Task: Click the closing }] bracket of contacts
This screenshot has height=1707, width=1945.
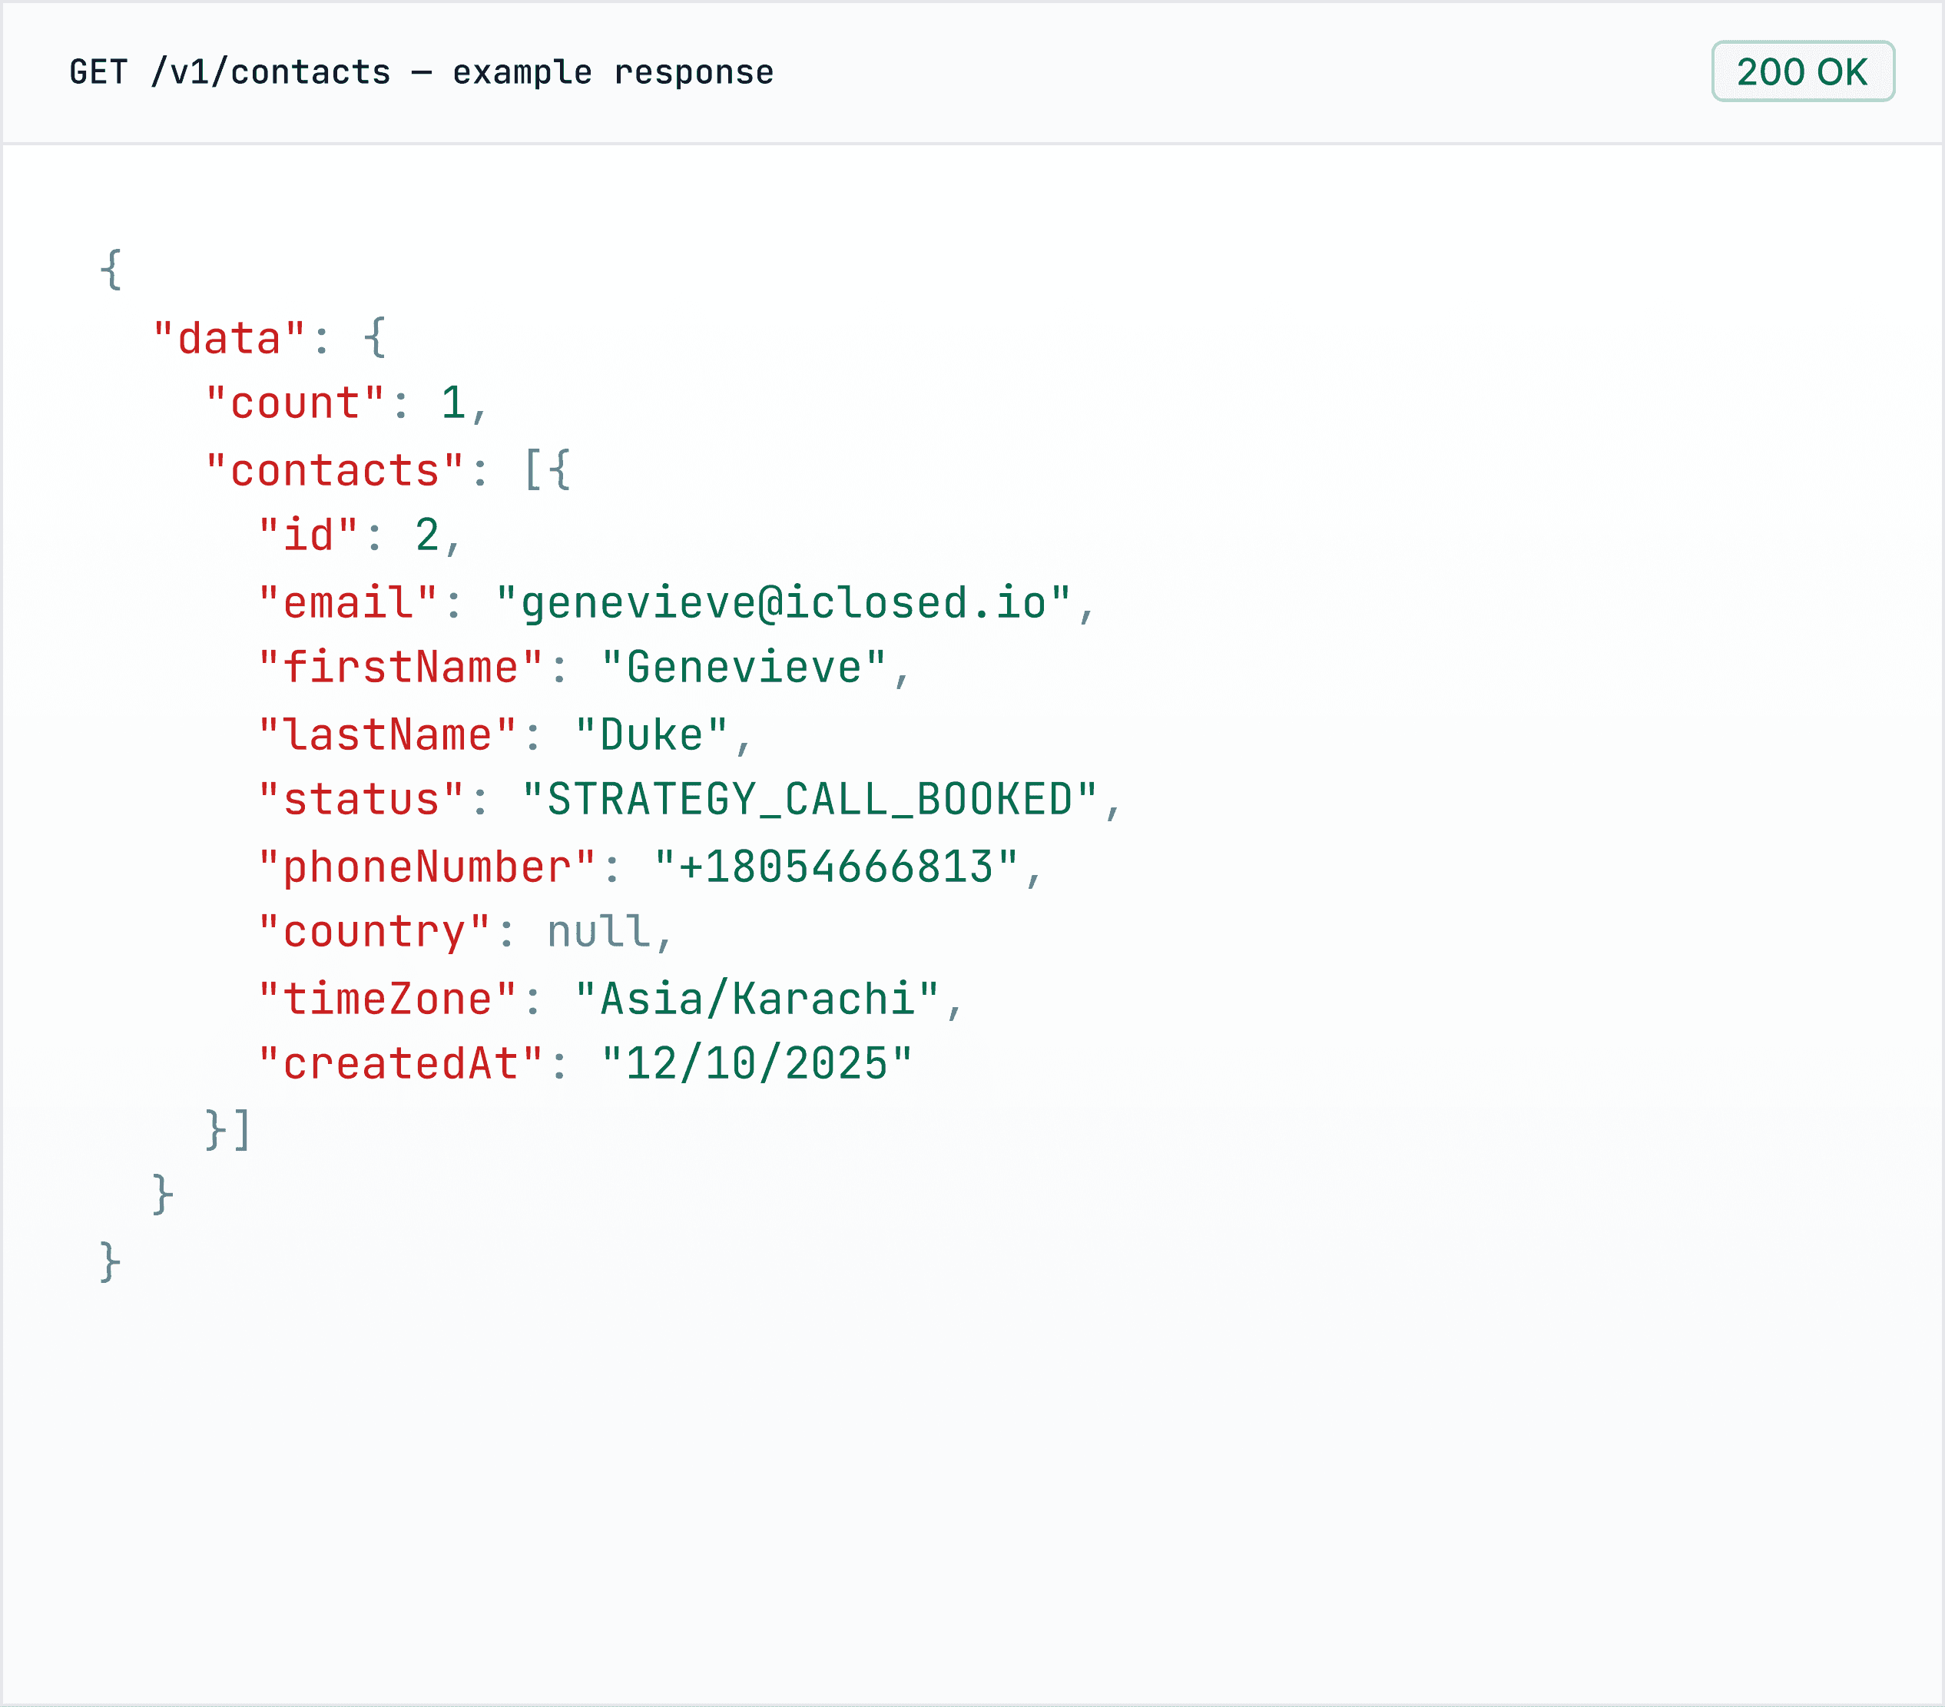Action: (228, 1130)
